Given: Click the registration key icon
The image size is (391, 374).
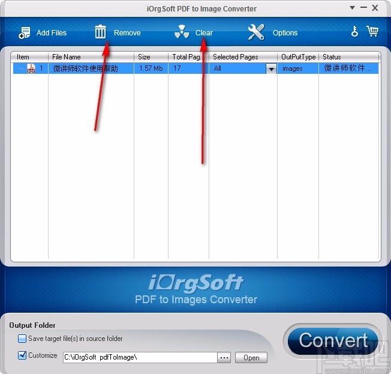Looking at the screenshot, I should [x=354, y=31].
